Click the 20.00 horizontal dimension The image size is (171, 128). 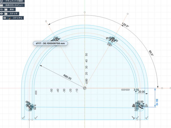pyautogui.click(x=142, y=92)
